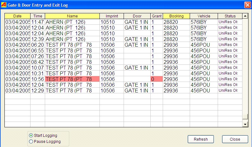Click the vertical scrollbar thumb
This screenshot has height=147, width=252.
pos(245,117)
